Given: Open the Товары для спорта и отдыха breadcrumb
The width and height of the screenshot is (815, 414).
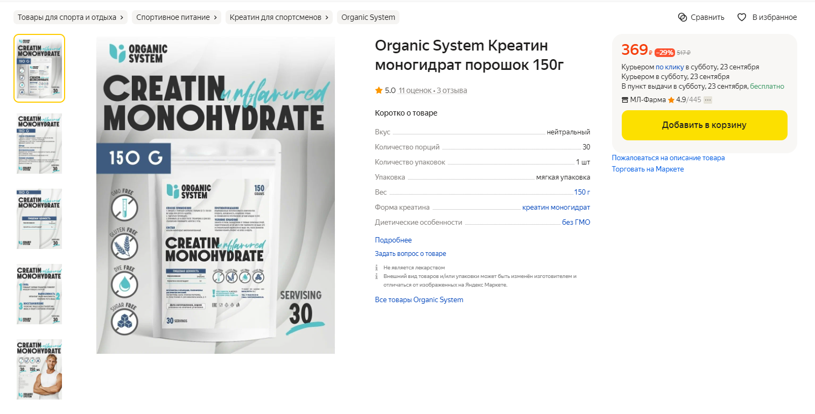Looking at the screenshot, I should (x=71, y=17).
